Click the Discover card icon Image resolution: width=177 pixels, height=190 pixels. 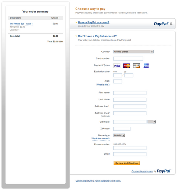[x=137, y=66]
